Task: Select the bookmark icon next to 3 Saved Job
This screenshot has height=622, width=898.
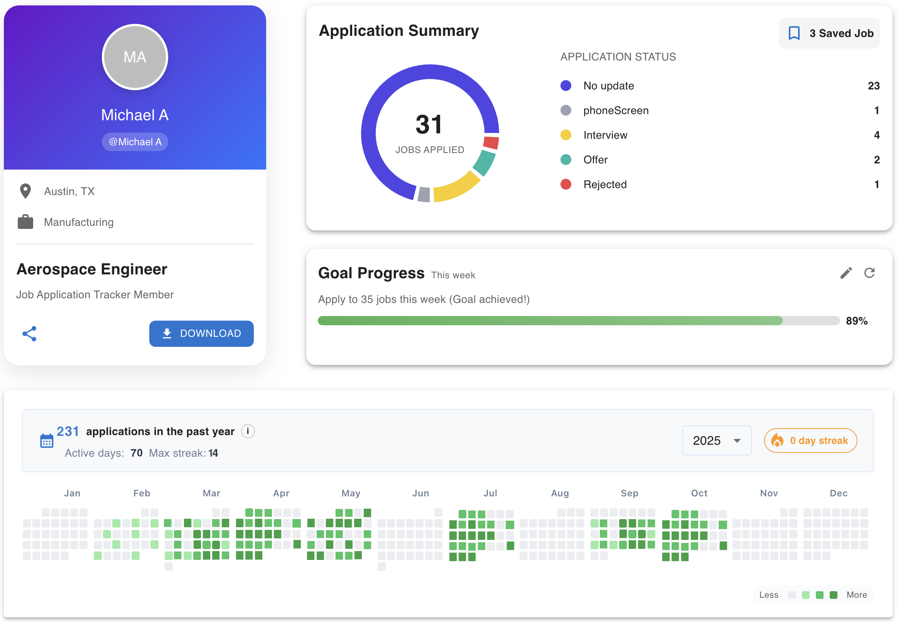Action: [795, 33]
